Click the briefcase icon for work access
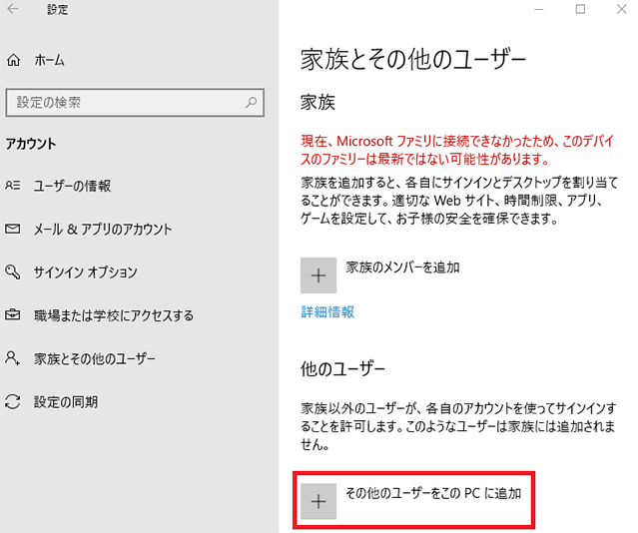638x533 pixels. pos(13,315)
